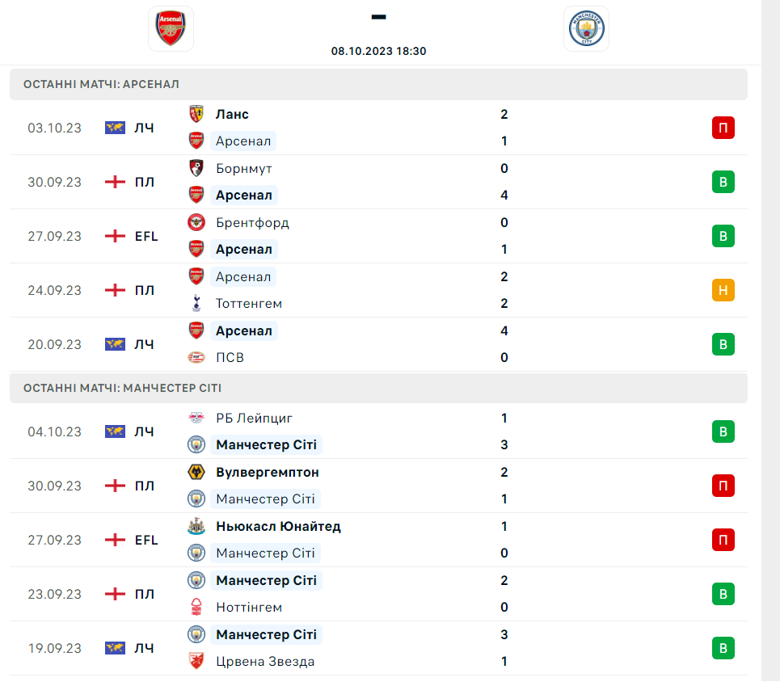Click the green win badge for РБ Лейпциг match
This screenshot has width=780, height=686.
pos(723,431)
